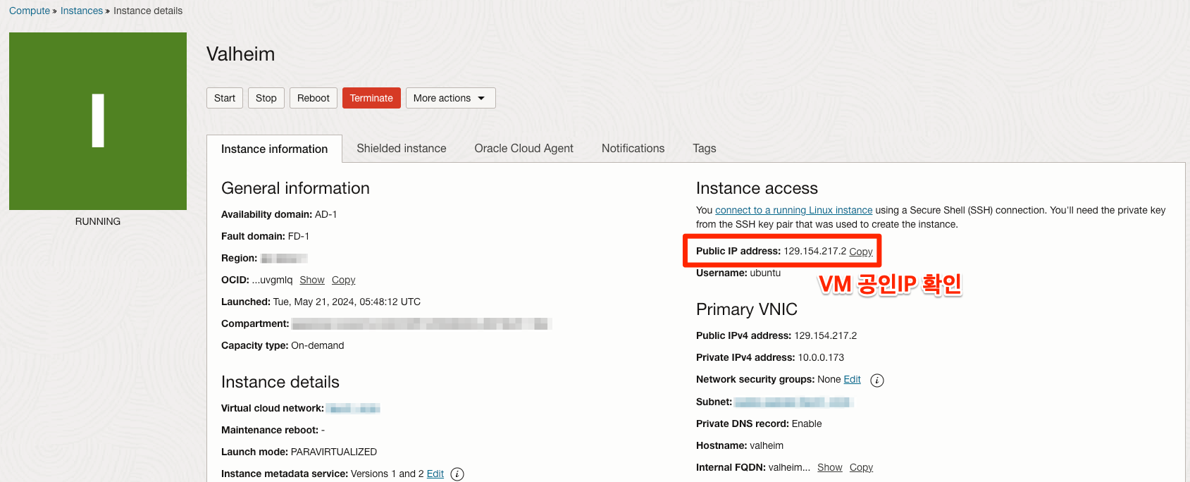Image resolution: width=1190 pixels, height=482 pixels.
Task: Click the RUNNING status label
Action: coord(98,221)
